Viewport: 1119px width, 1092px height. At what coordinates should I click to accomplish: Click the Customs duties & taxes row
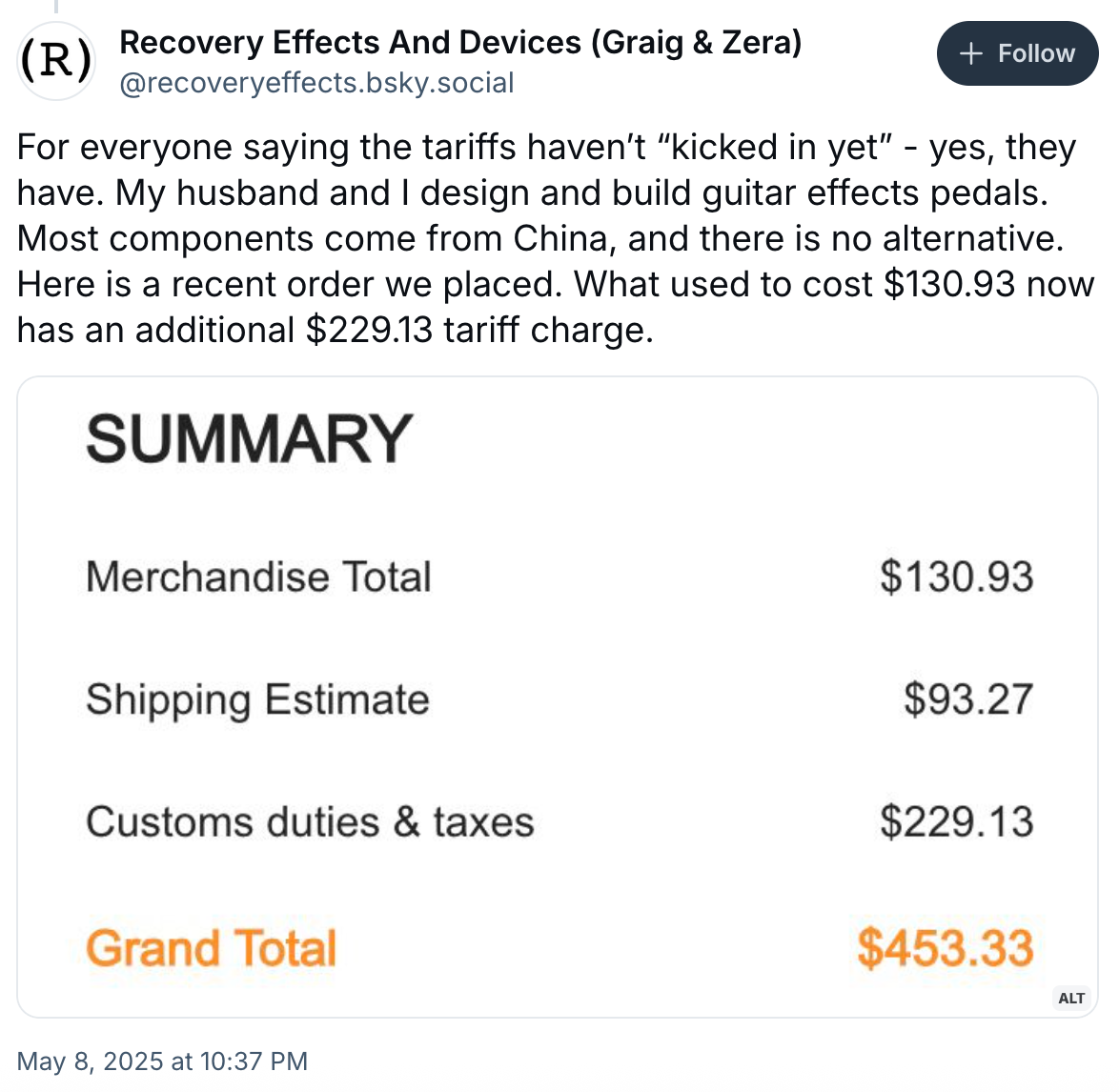click(x=309, y=821)
